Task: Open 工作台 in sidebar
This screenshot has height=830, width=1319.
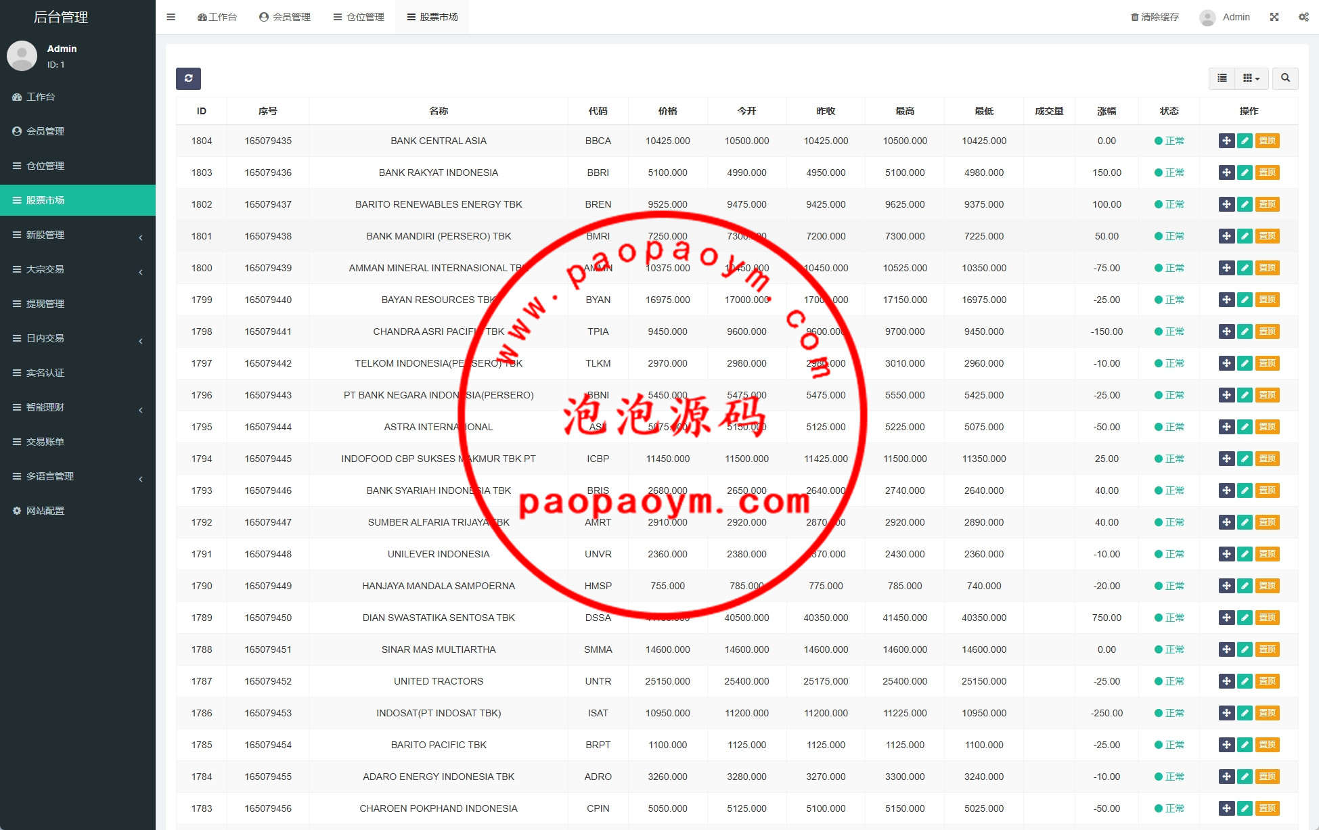Action: [78, 97]
